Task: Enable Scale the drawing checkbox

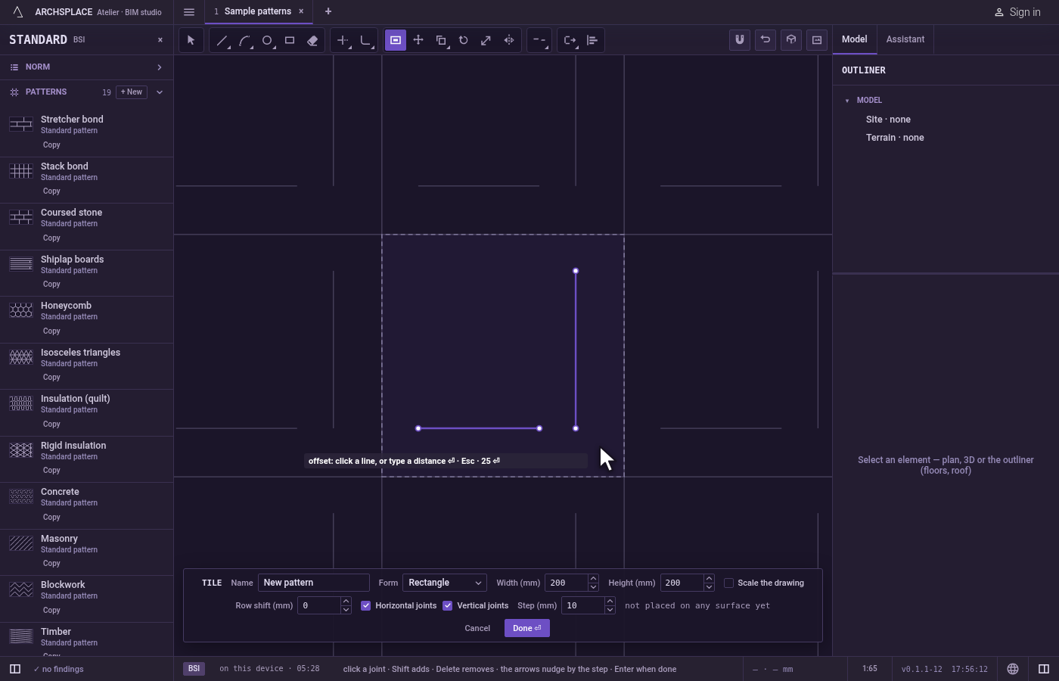Action: coord(729,583)
